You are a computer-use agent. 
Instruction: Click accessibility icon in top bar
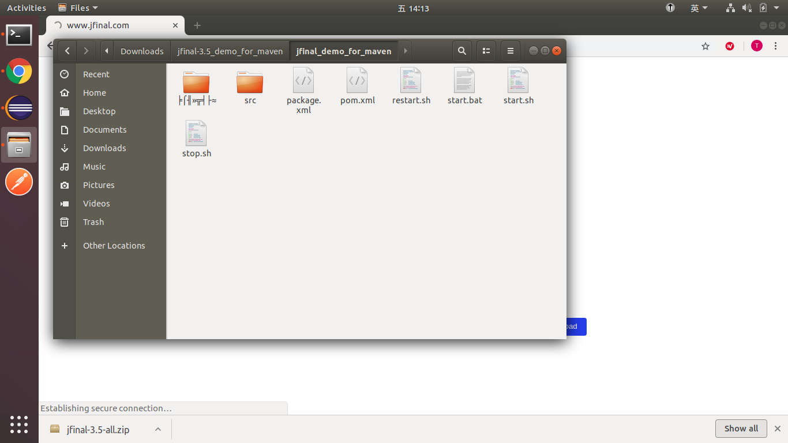click(x=670, y=8)
